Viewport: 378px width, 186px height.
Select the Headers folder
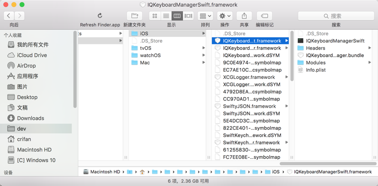tap(334, 48)
